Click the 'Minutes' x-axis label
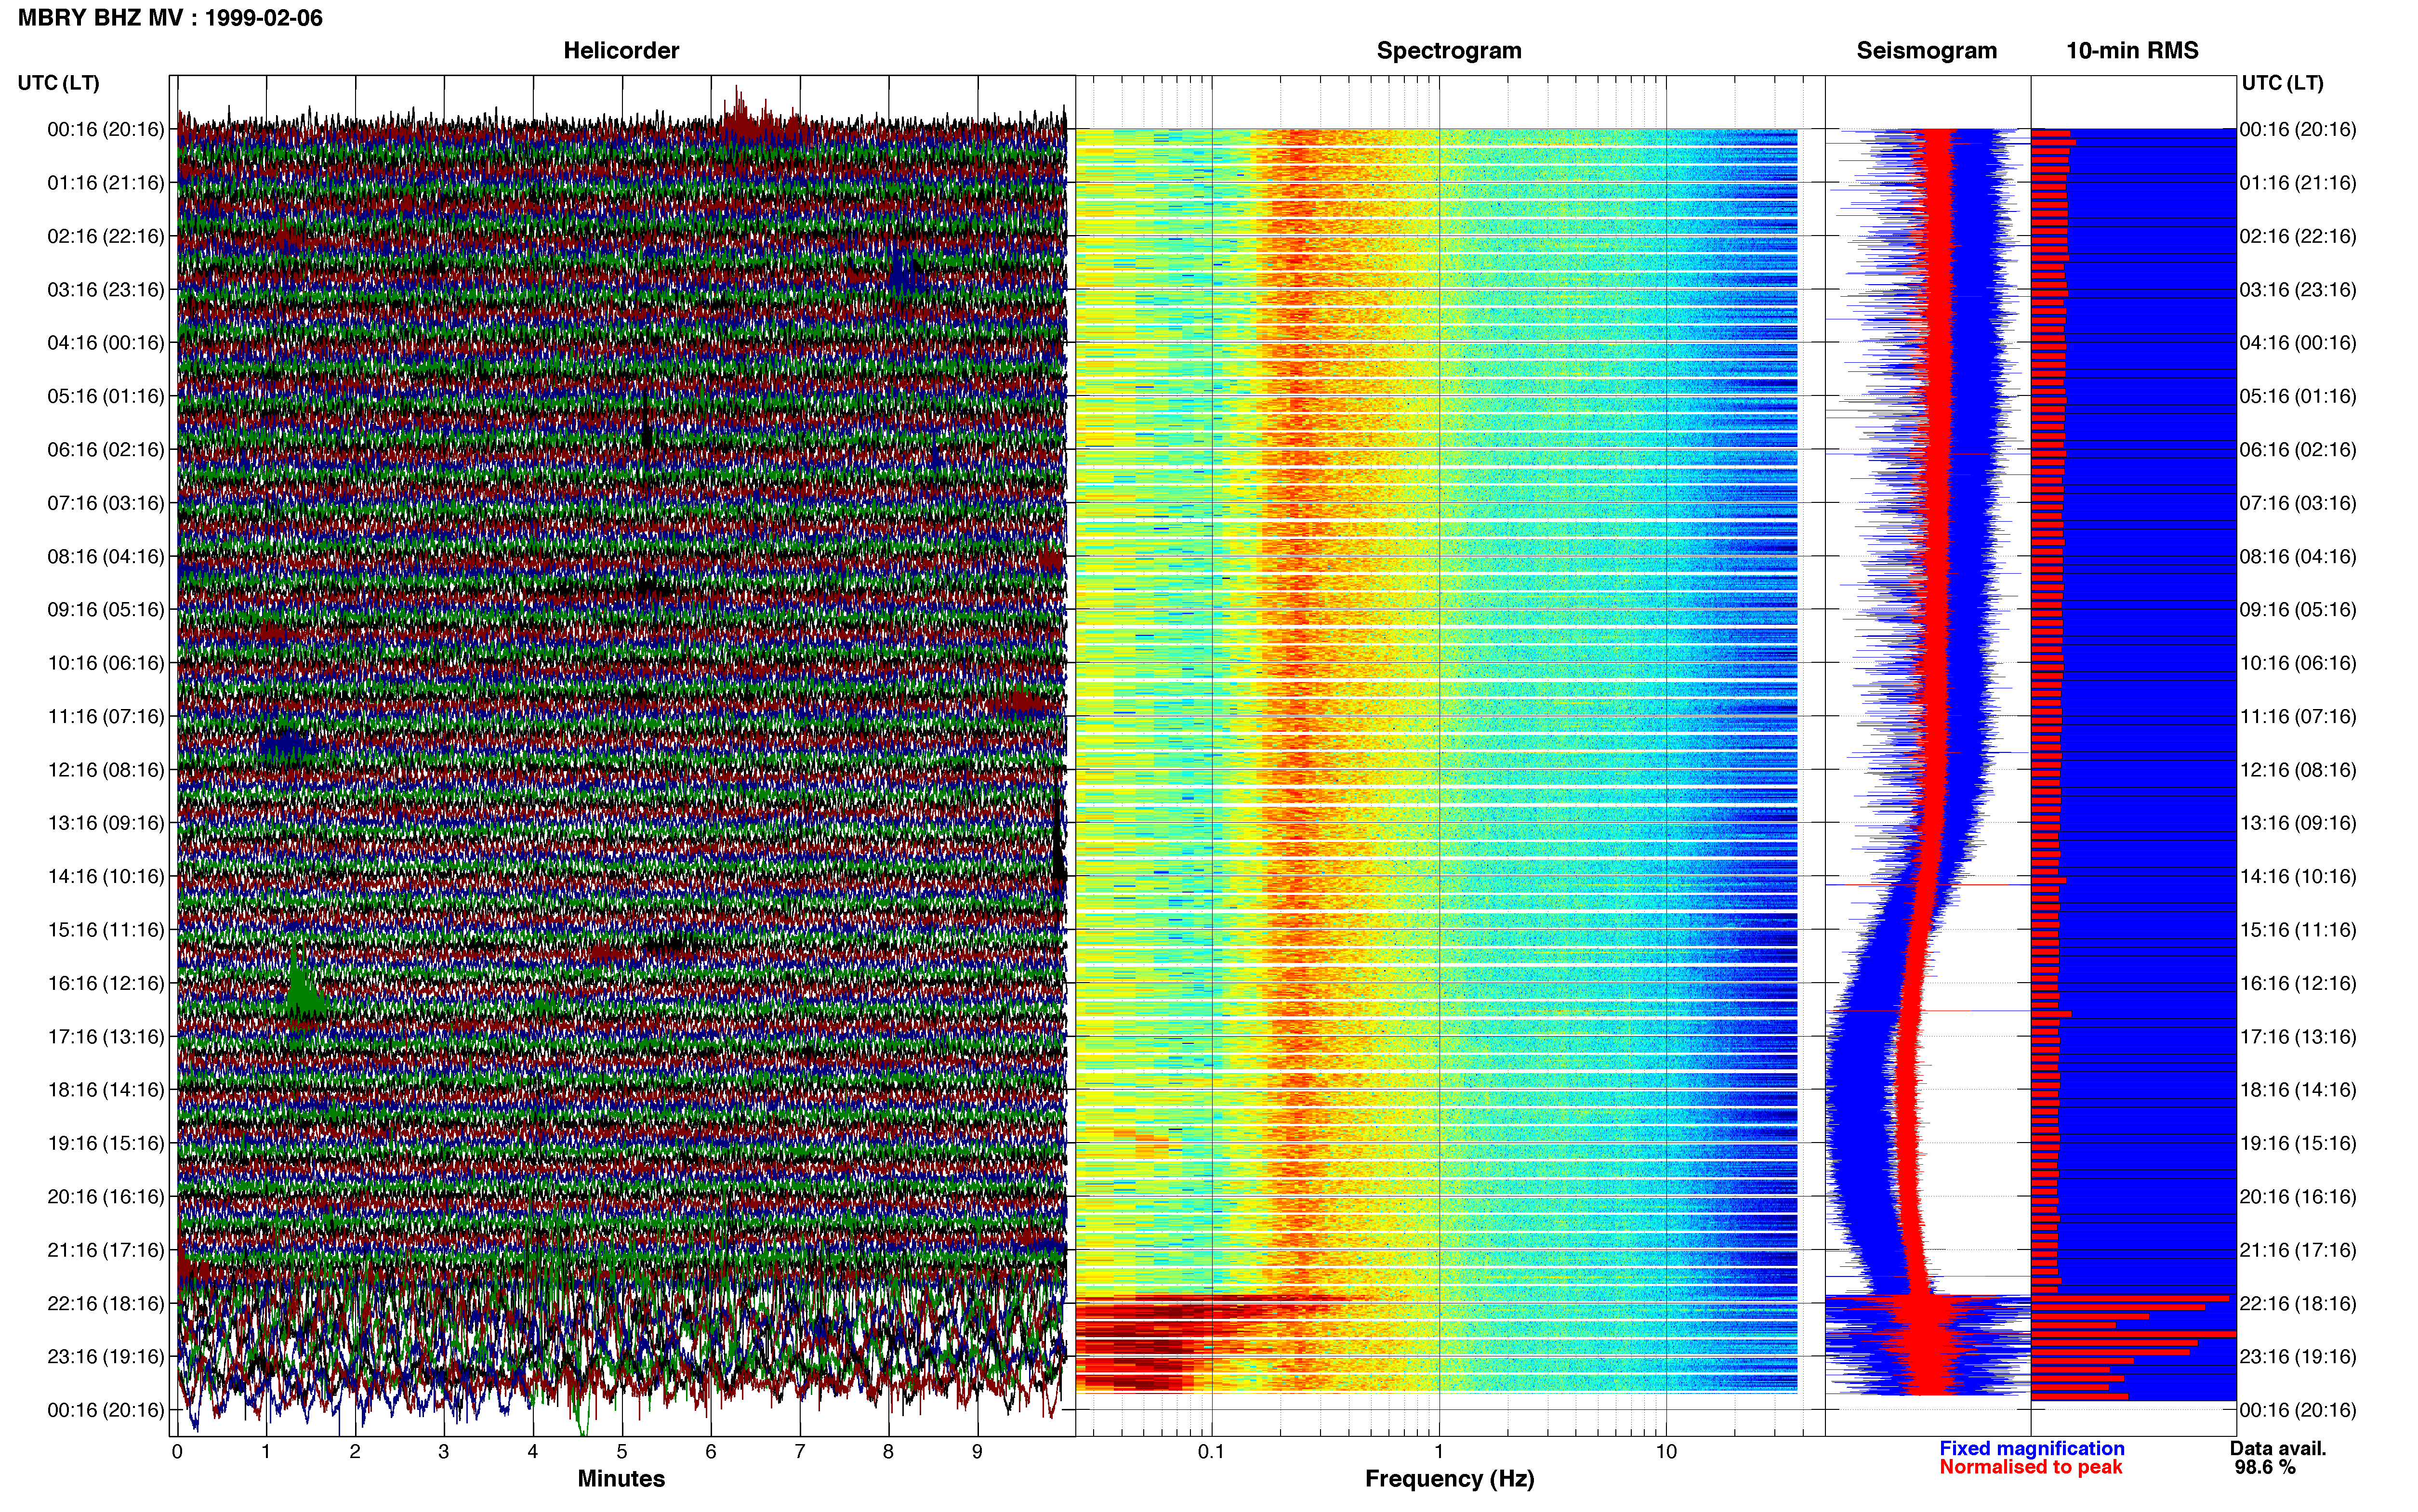Viewport: 2418px width, 1512px height. pos(621,1478)
